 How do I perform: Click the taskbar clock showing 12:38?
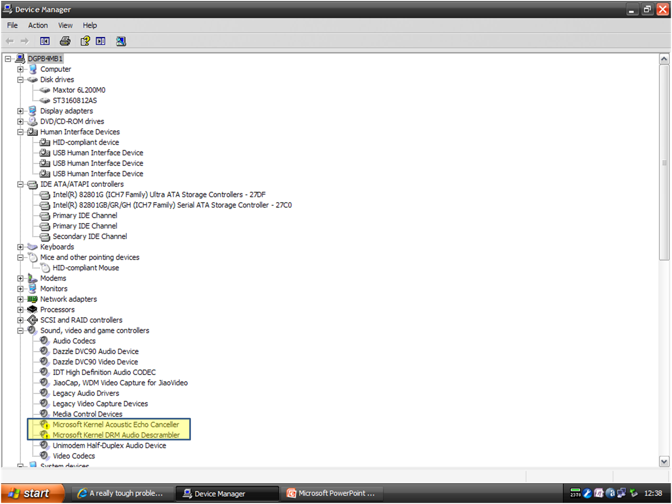[x=653, y=493]
